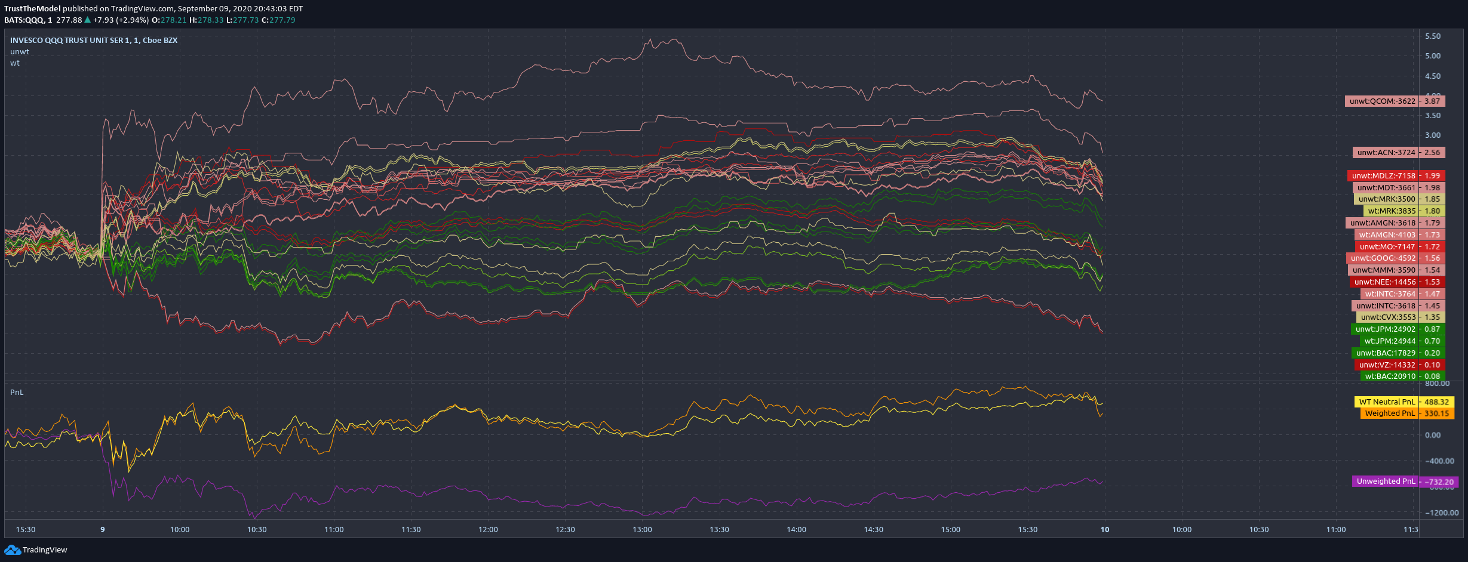Click the 5.50 price scale value
Image resolution: width=1468 pixels, height=562 pixels.
tap(1433, 36)
